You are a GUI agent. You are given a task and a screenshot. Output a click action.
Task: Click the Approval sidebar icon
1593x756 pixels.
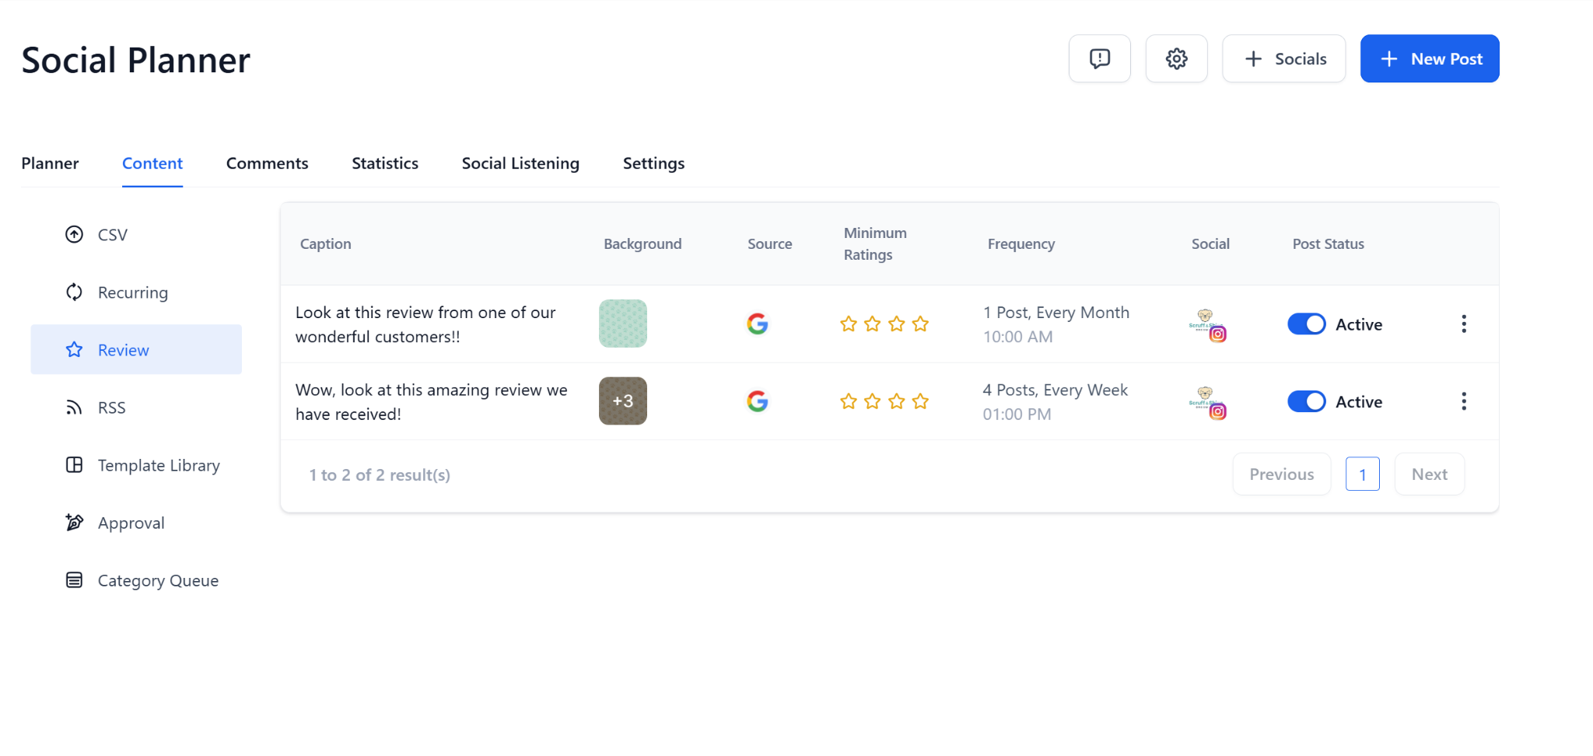74,522
